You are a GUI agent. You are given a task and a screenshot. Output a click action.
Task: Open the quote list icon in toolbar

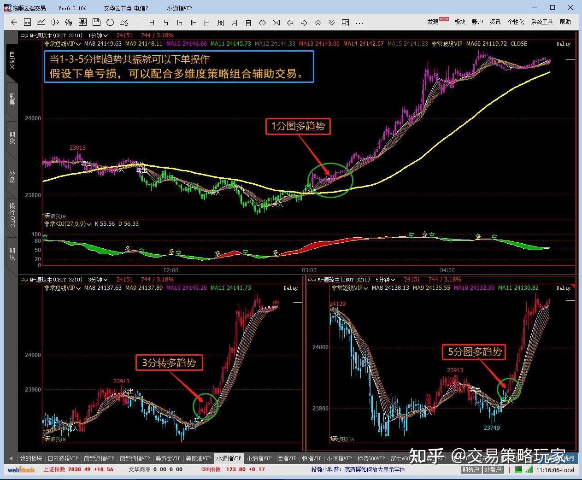tap(28, 22)
